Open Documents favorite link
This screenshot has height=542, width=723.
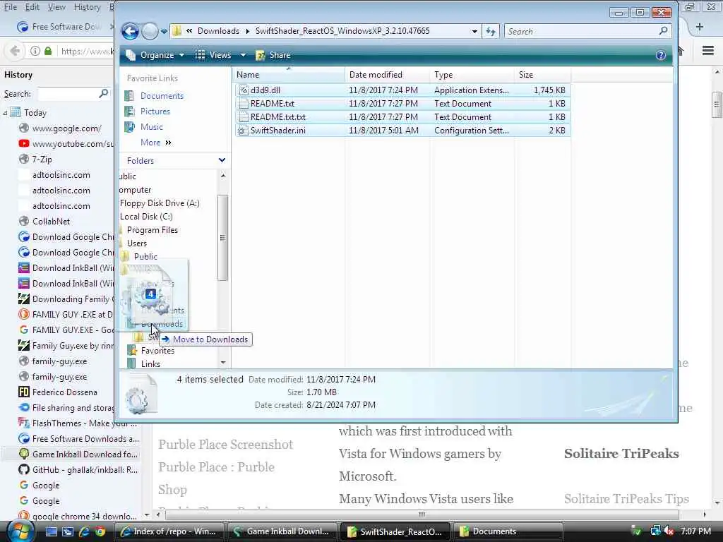tap(162, 96)
